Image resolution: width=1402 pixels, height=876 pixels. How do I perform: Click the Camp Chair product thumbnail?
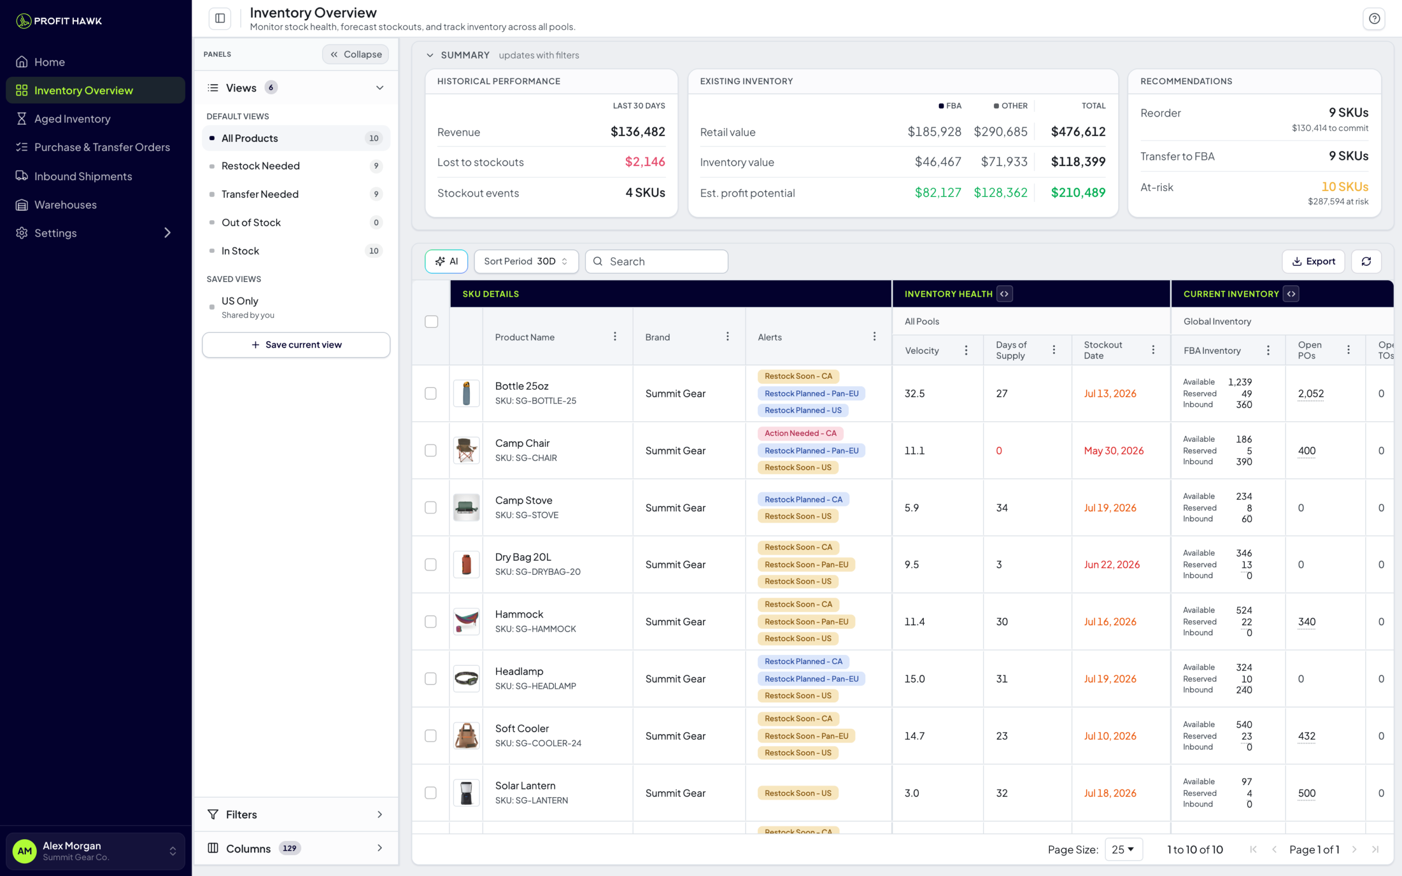[x=466, y=450]
